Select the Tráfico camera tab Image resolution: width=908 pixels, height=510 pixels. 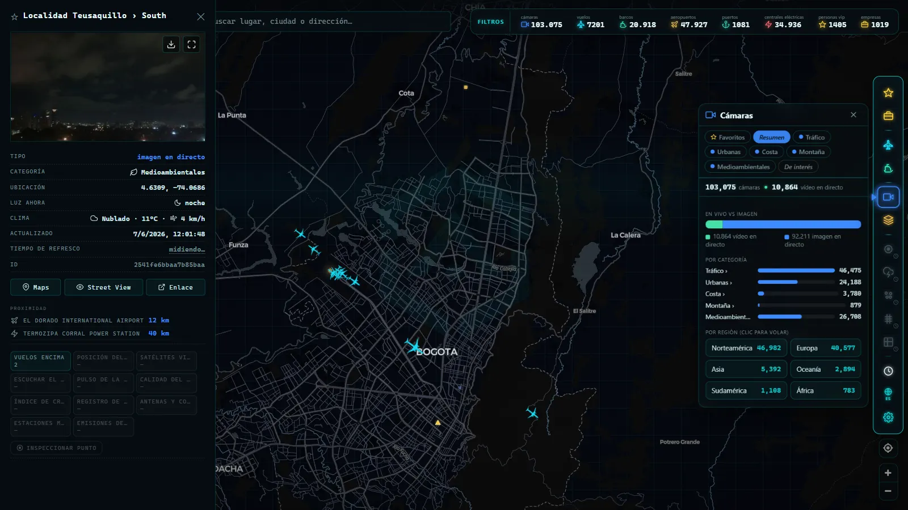tap(812, 137)
